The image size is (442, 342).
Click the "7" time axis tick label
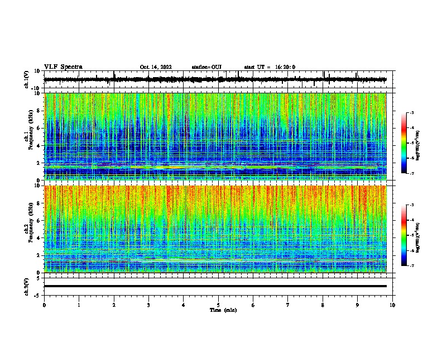288,305
